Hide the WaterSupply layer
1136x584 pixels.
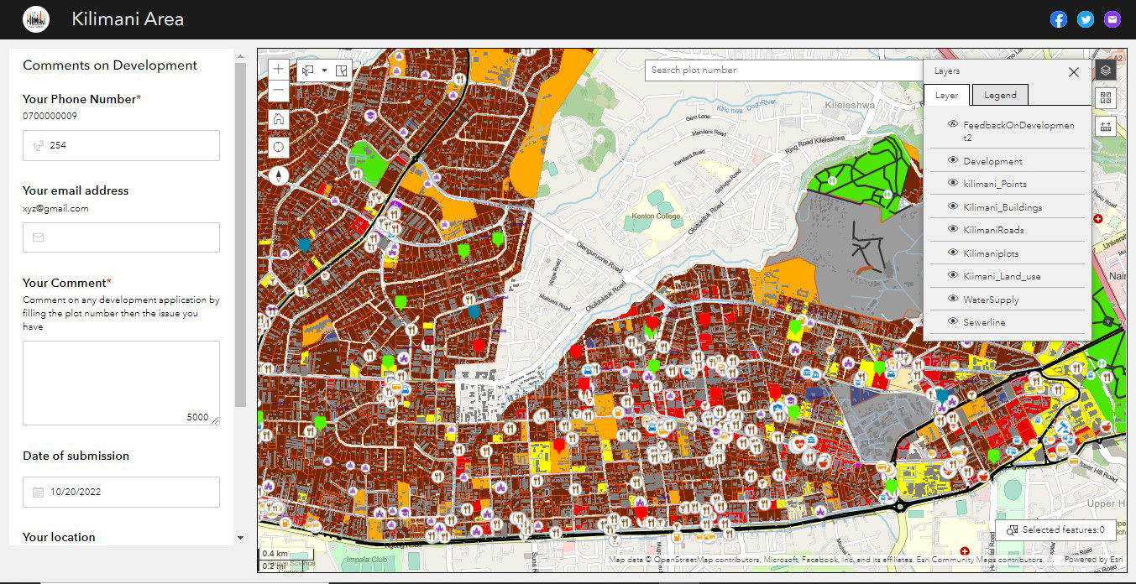point(952,299)
